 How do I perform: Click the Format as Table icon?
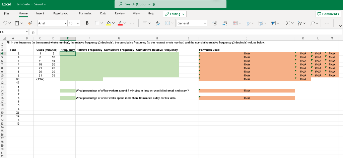248,23
